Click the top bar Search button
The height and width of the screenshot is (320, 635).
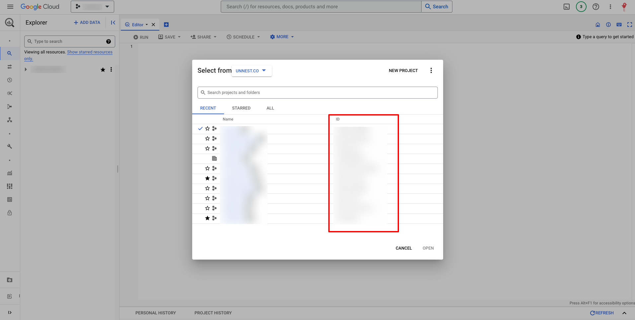(x=437, y=7)
